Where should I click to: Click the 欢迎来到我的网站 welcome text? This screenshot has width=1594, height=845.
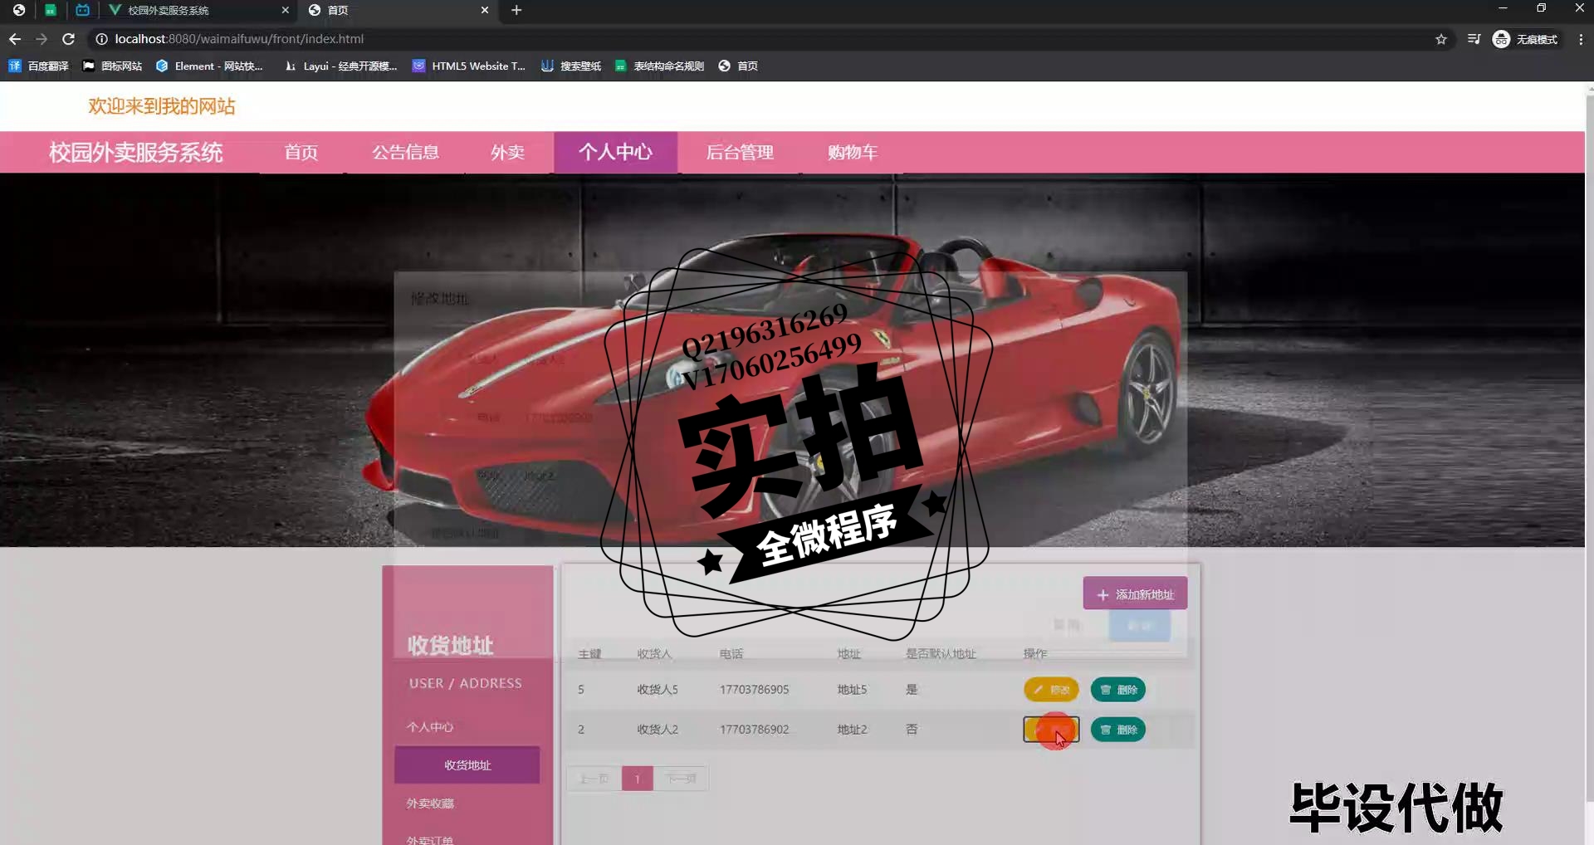pos(162,106)
